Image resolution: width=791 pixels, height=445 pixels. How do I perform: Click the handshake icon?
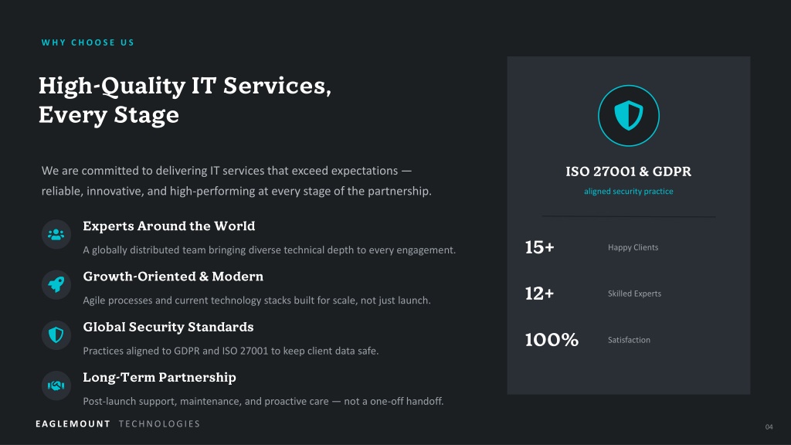tap(56, 386)
